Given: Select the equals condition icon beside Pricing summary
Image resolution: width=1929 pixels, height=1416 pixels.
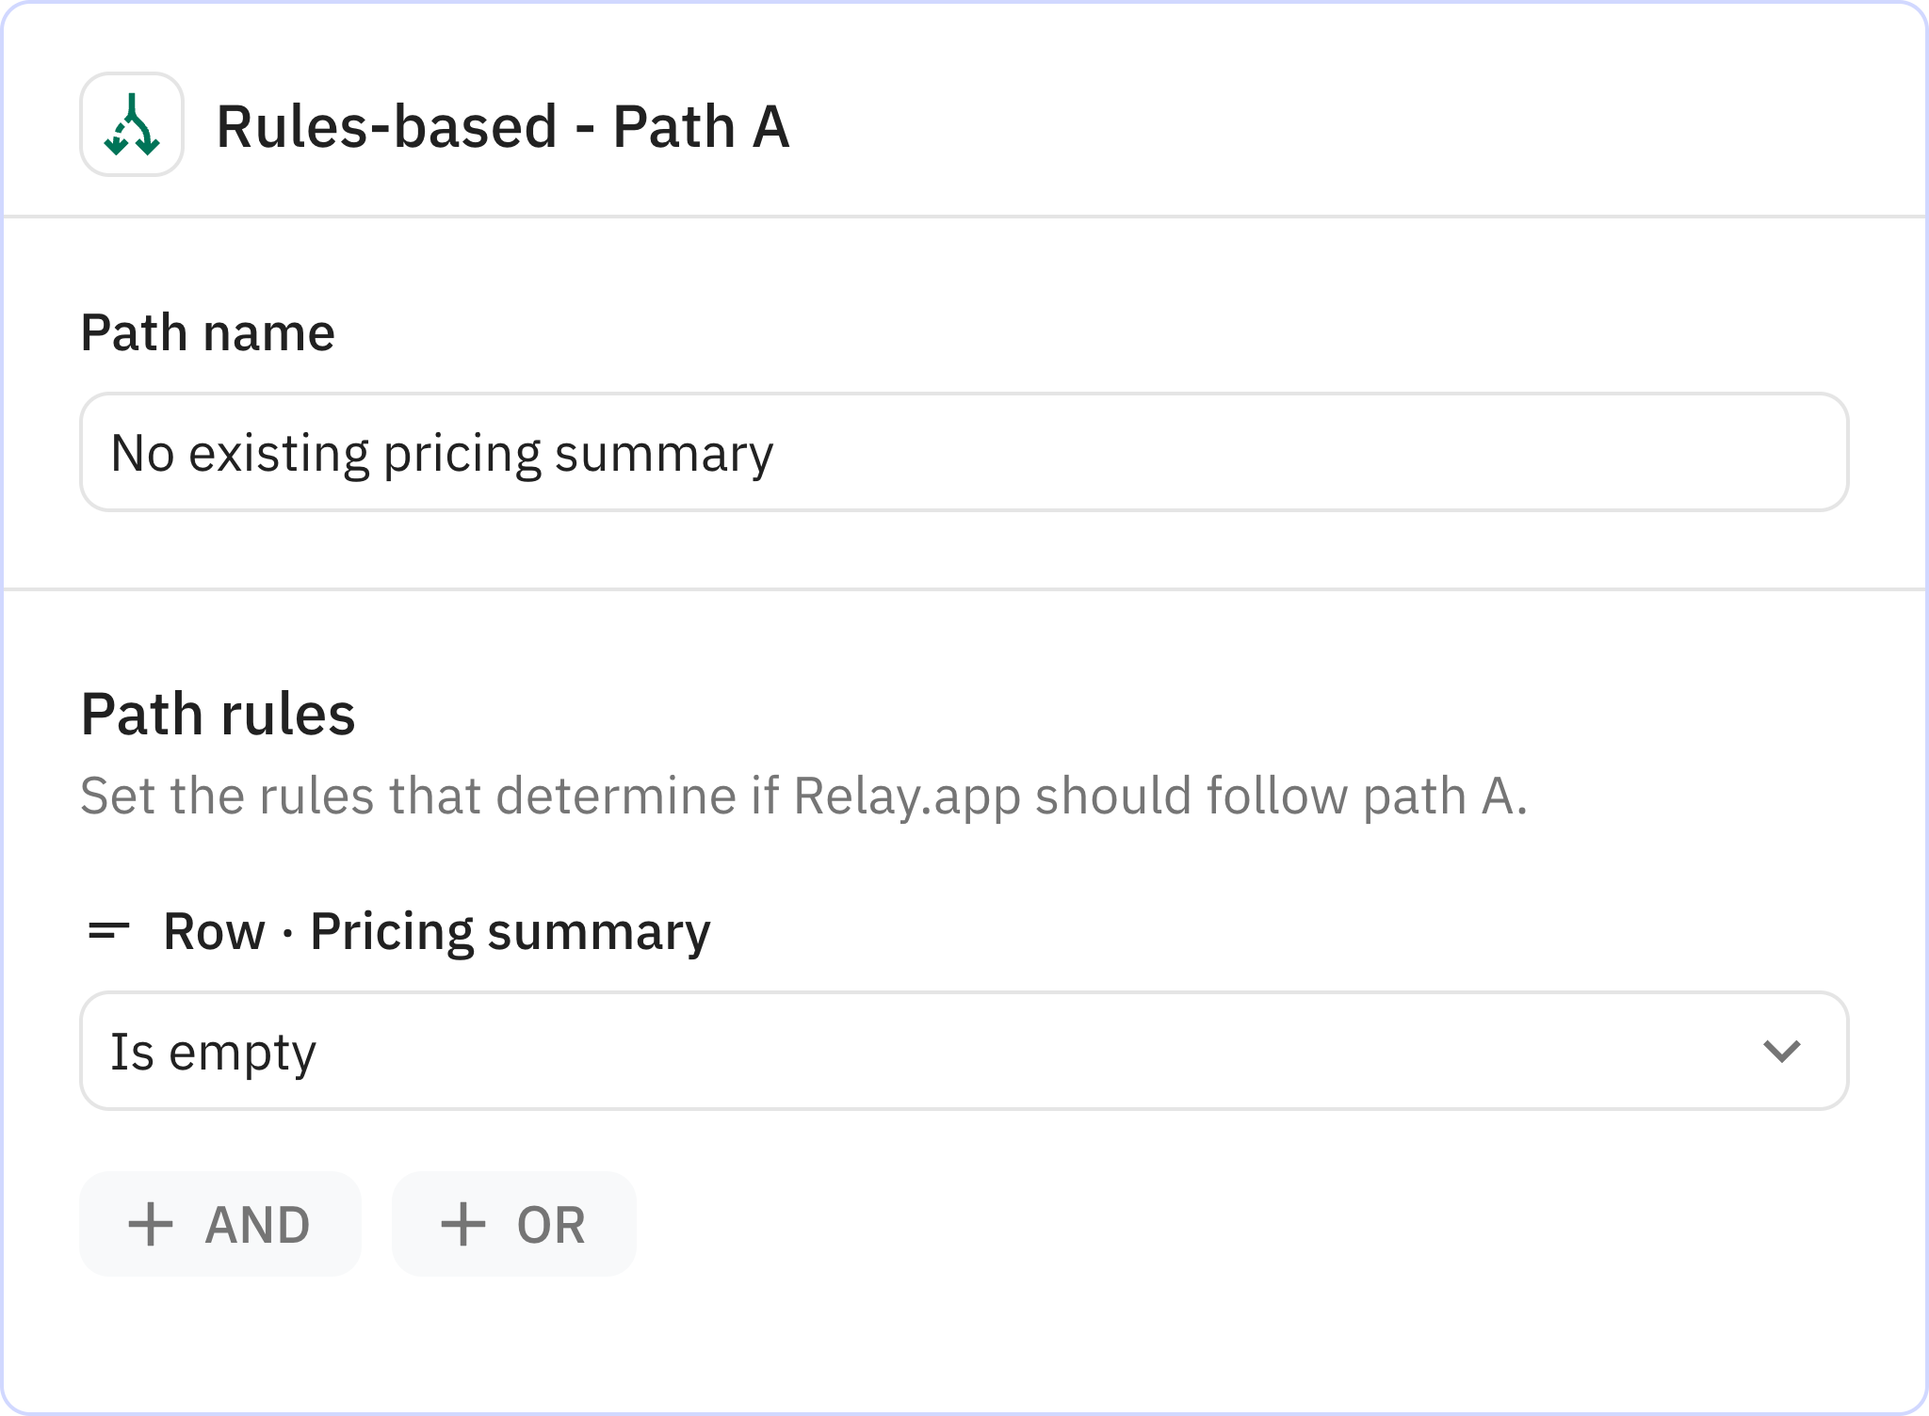Looking at the screenshot, I should pyautogui.click(x=108, y=930).
